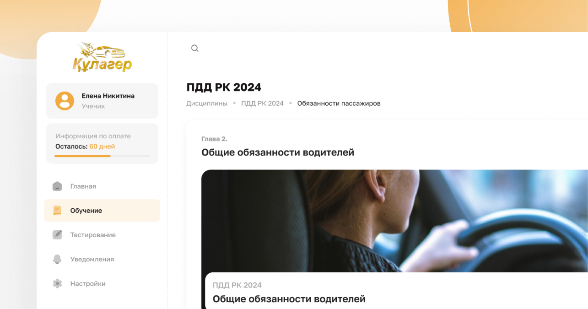Click the Ученик role label
588x309 pixels.
point(93,106)
